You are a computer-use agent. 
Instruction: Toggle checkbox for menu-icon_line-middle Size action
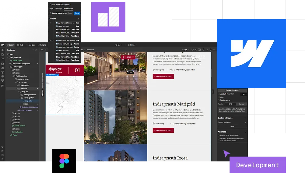click(x=57, y=41)
